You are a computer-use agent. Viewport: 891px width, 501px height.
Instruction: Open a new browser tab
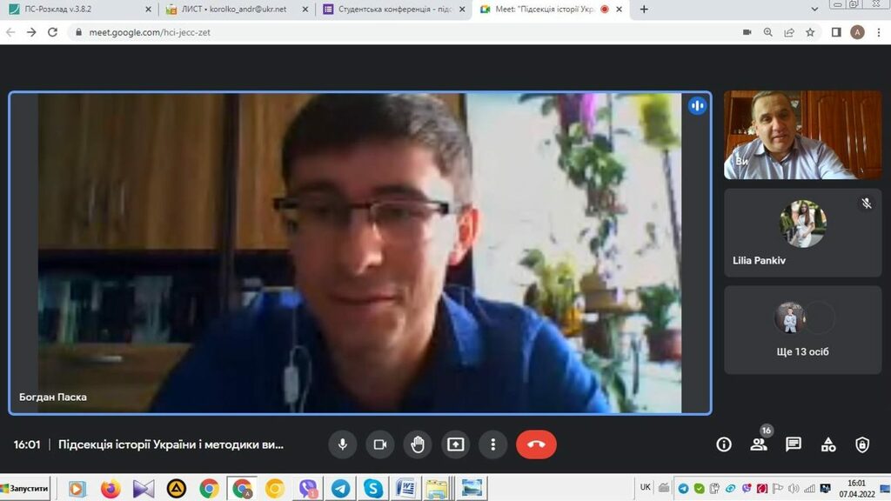[644, 10]
